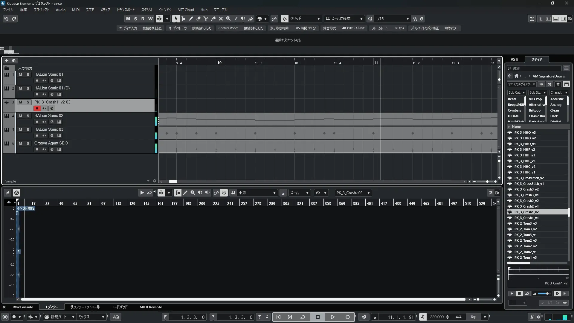Mute the Groove Agent SE 01 track

point(20,143)
